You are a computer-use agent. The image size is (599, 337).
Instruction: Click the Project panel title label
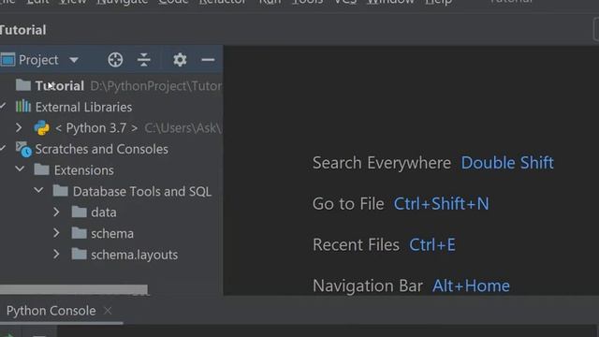(38, 60)
